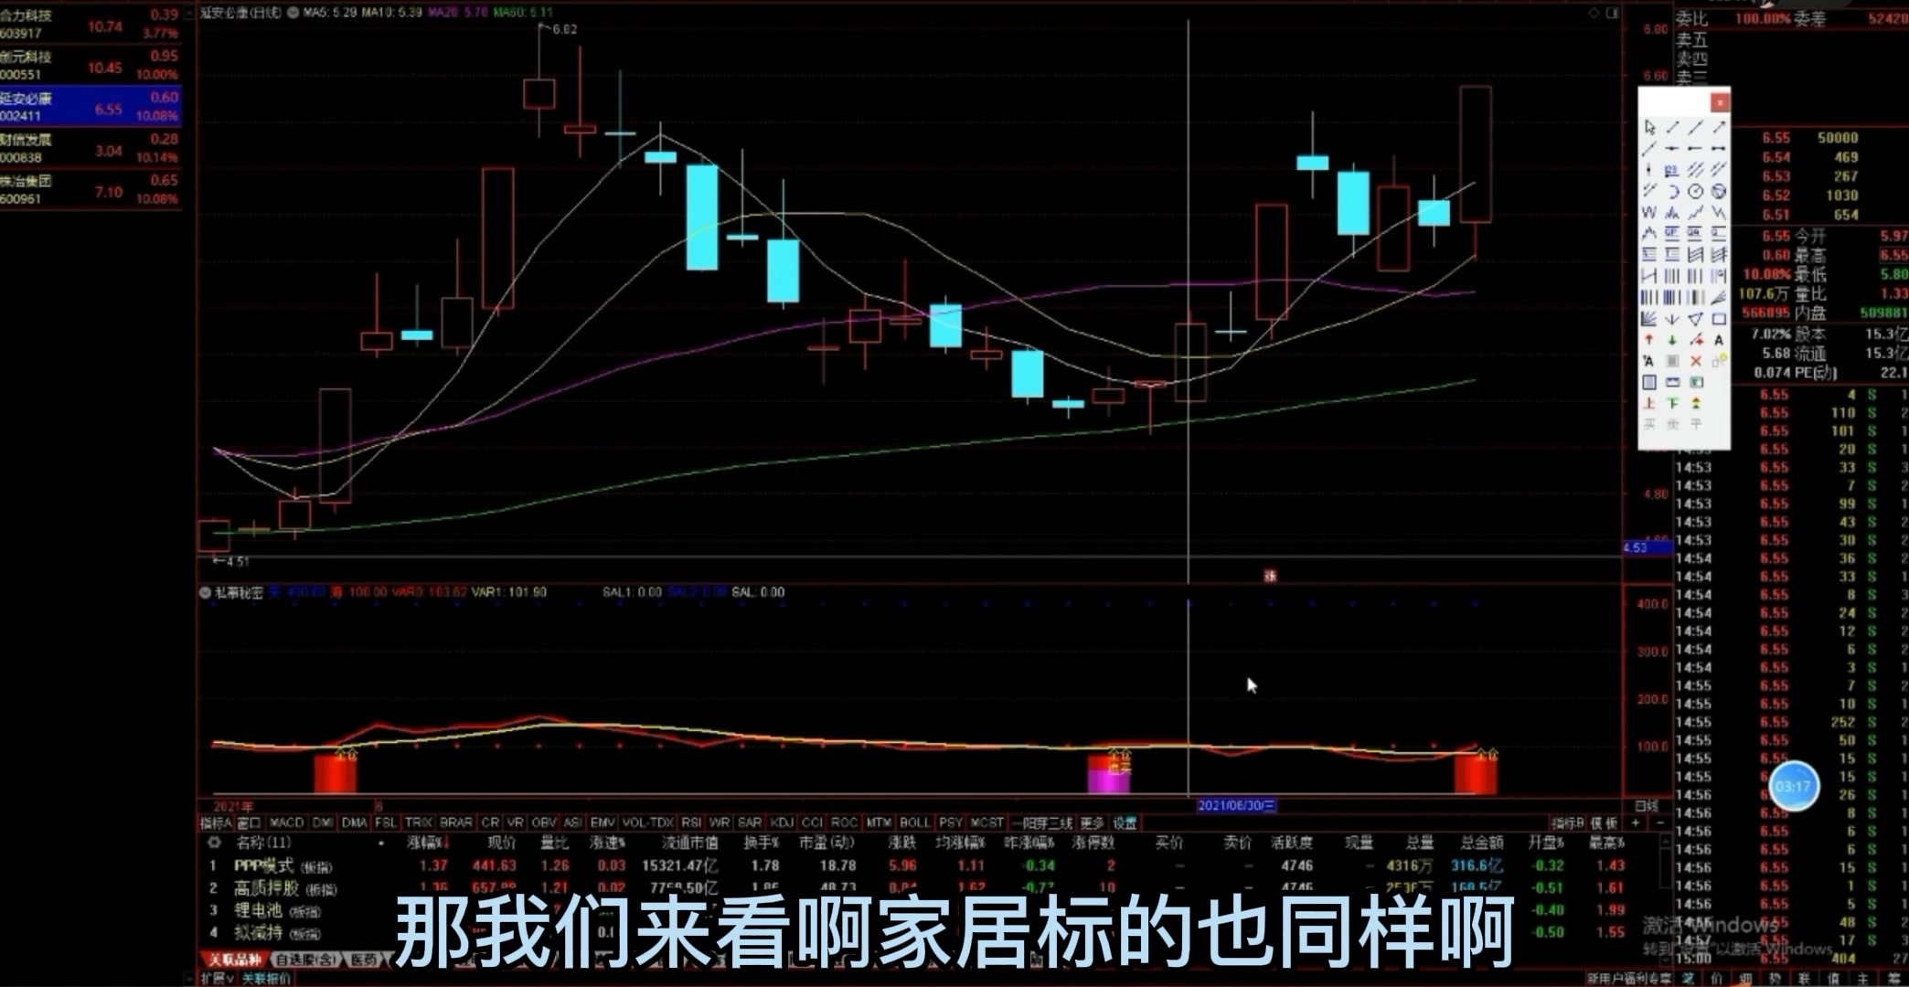Choose the green down-arrow marker tool
This screenshot has height=987, width=1909.
tap(1672, 339)
